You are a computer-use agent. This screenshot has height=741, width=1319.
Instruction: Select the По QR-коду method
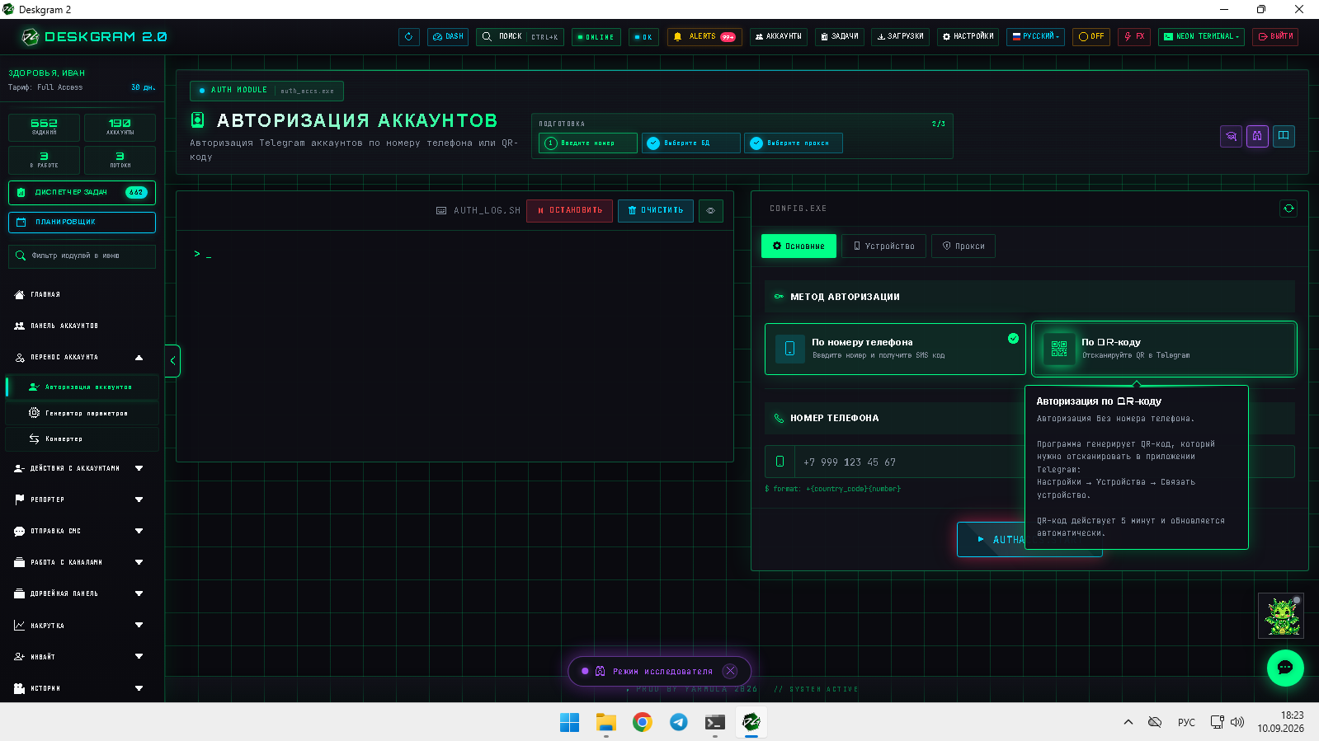tap(1164, 349)
